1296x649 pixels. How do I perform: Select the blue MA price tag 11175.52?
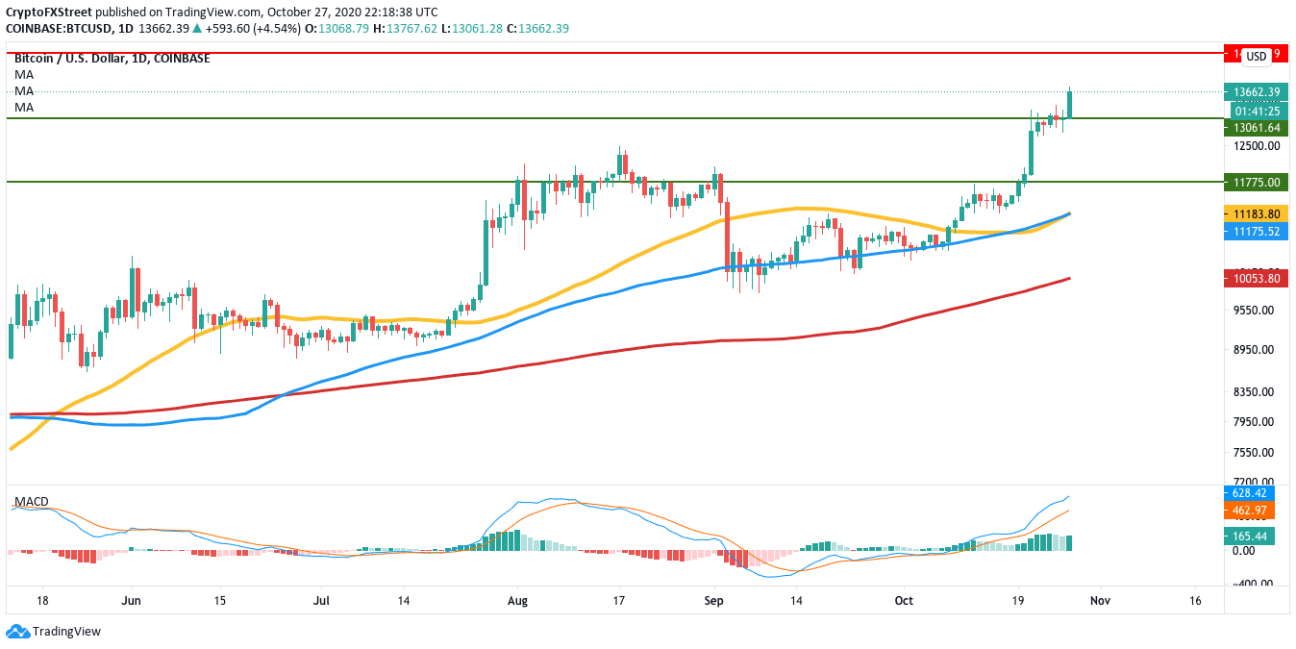point(1258,232)
